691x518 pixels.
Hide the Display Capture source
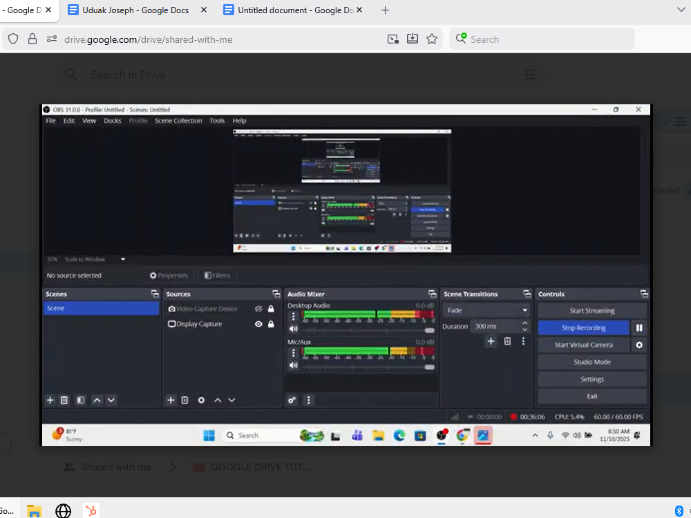(x=258, y=324)
